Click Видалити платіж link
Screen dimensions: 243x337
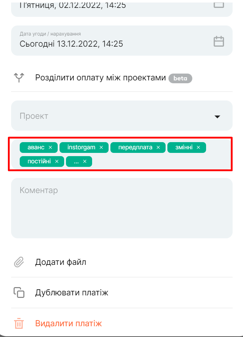(68, 323)
